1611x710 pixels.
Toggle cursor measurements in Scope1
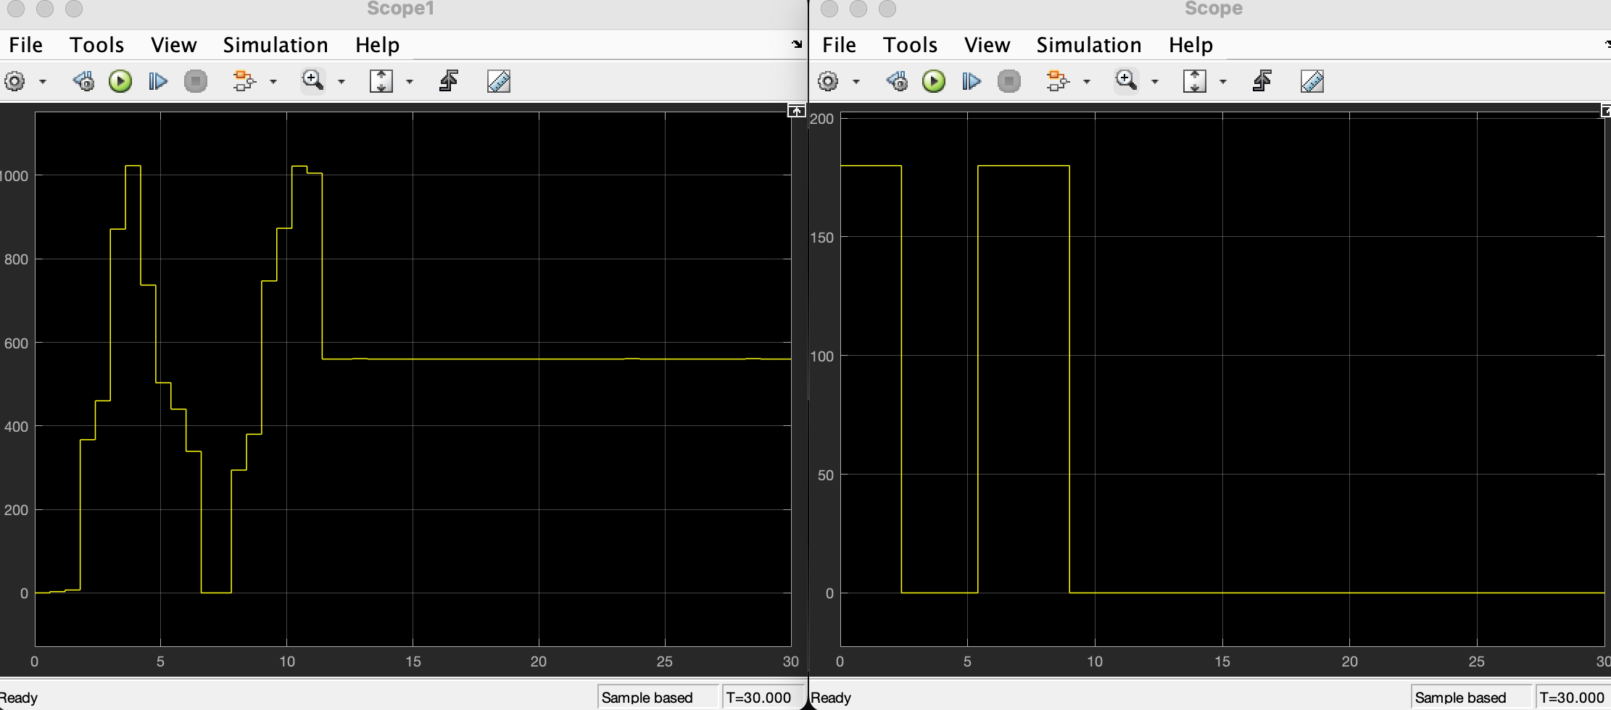coord(499,81)
